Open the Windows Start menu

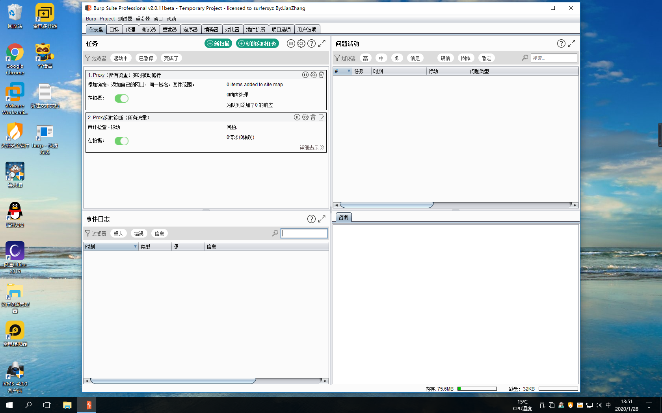pyautogui.click(x=9, y=405)
